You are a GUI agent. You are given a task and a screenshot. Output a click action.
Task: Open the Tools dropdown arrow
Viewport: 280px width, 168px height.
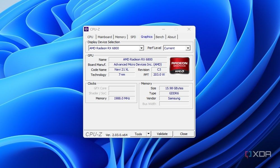(148, 134)
